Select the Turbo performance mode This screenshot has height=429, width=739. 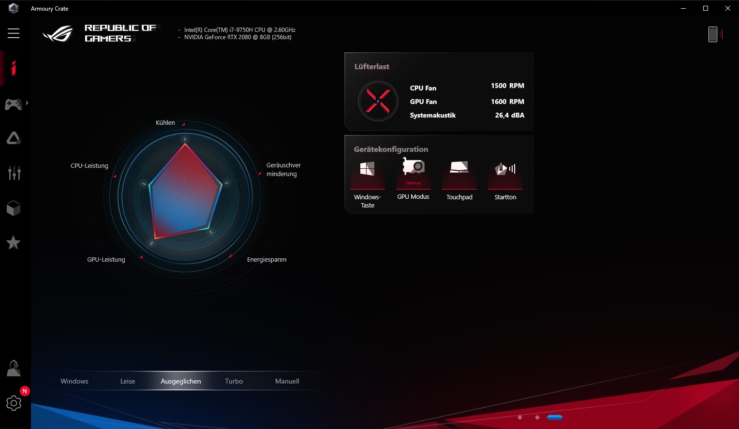coord(234,381)
